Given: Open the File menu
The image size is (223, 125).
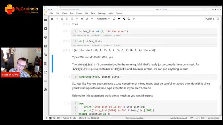Looking at the screenshot, I should click(x=51, y=13).
